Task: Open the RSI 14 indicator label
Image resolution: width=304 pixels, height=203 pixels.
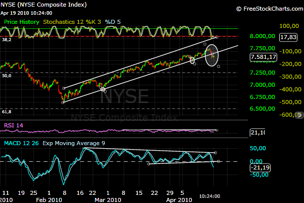Action: (14, 125)
